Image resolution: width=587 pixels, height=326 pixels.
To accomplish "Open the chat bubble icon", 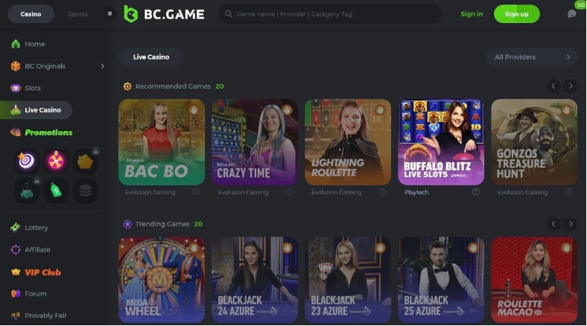I will click(x=571, y=14).
